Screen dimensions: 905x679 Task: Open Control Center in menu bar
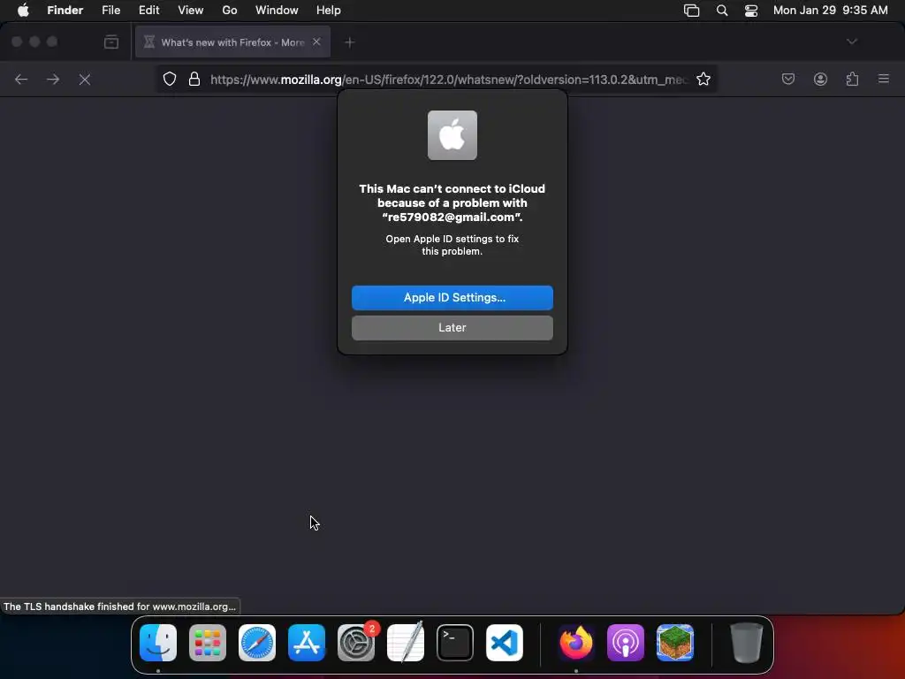pos(751,11)
